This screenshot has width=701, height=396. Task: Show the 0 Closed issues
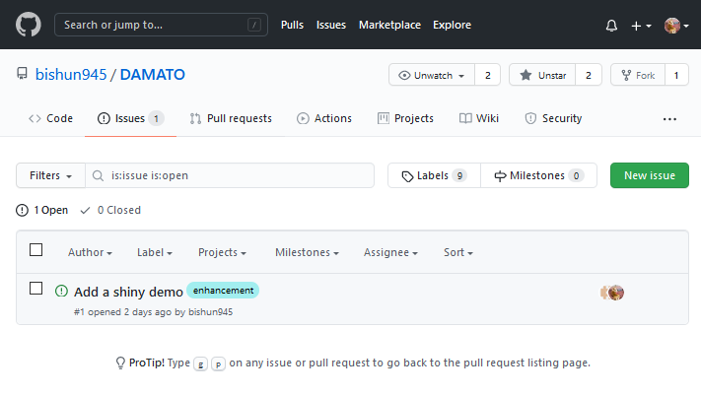pos(110,210)
